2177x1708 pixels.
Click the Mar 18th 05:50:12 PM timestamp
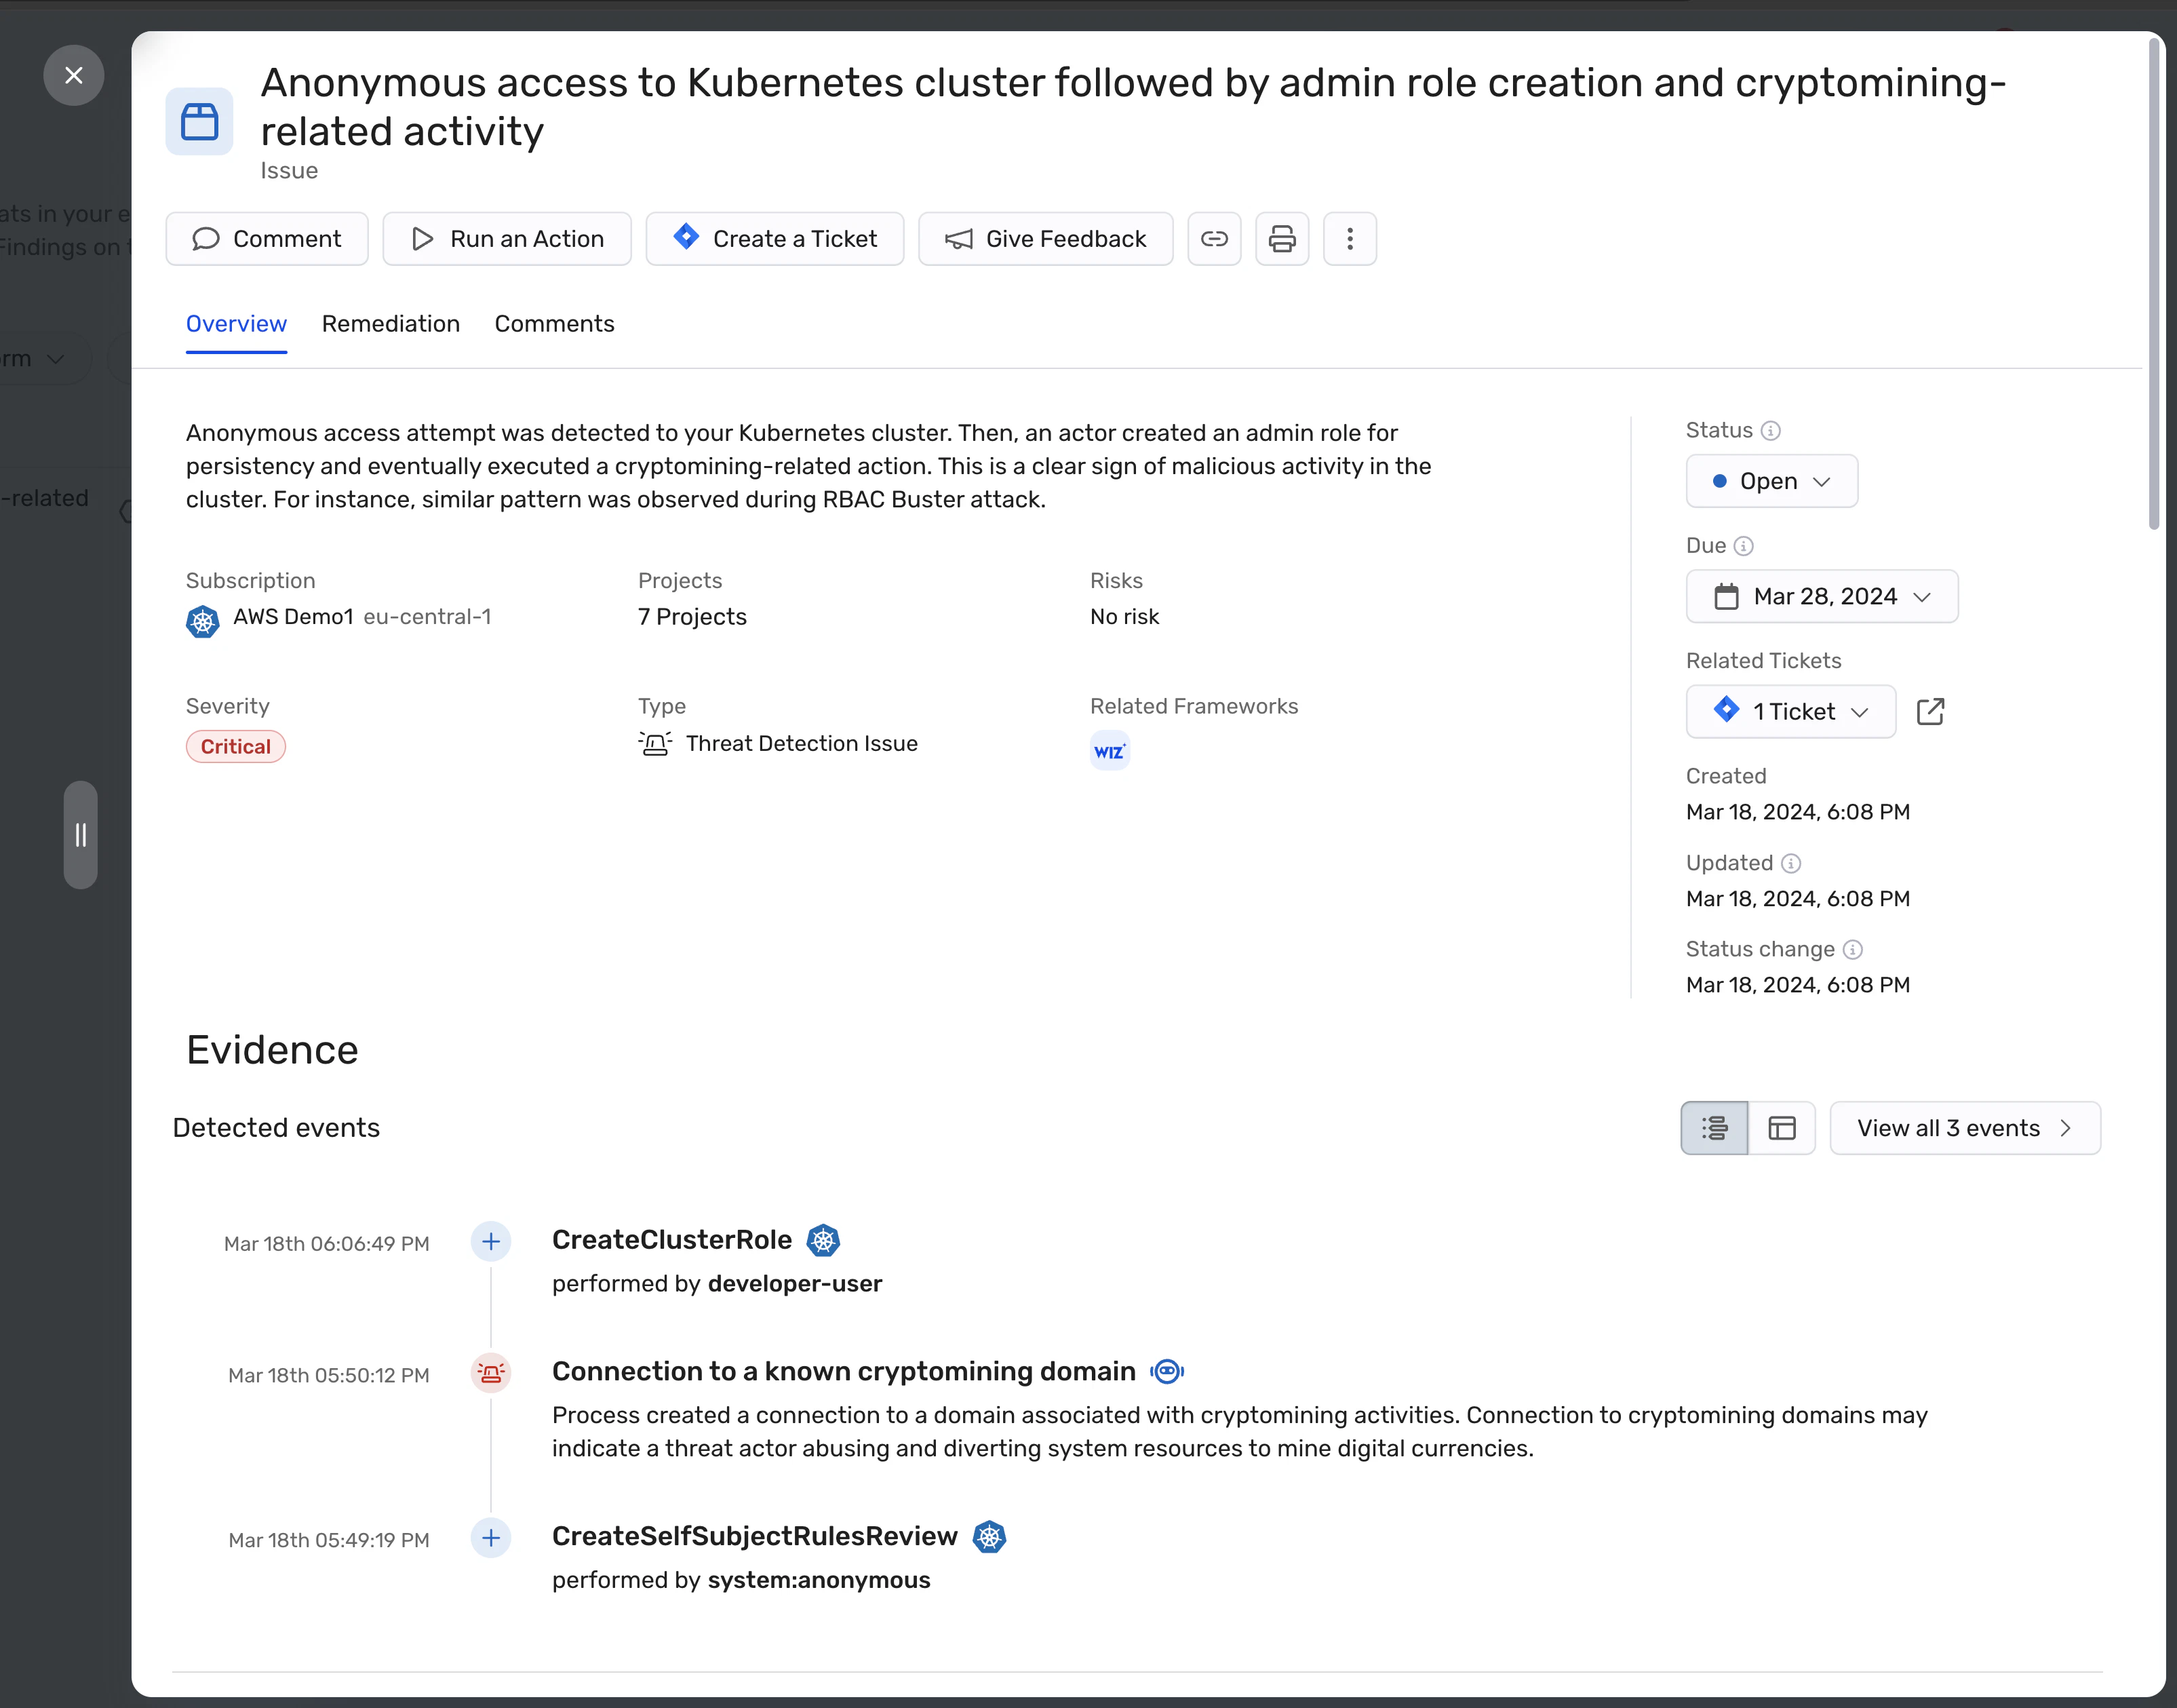click(x=329, y=1376)
